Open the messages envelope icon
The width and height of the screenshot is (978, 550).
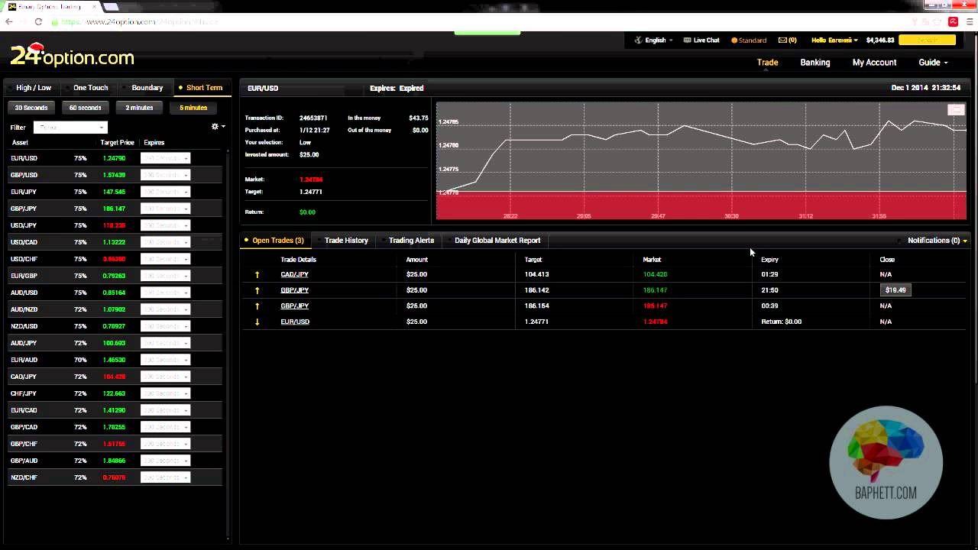782,40
